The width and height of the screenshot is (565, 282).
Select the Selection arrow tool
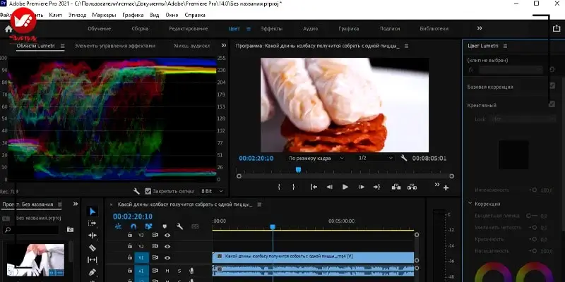click(x=93, y=211)
